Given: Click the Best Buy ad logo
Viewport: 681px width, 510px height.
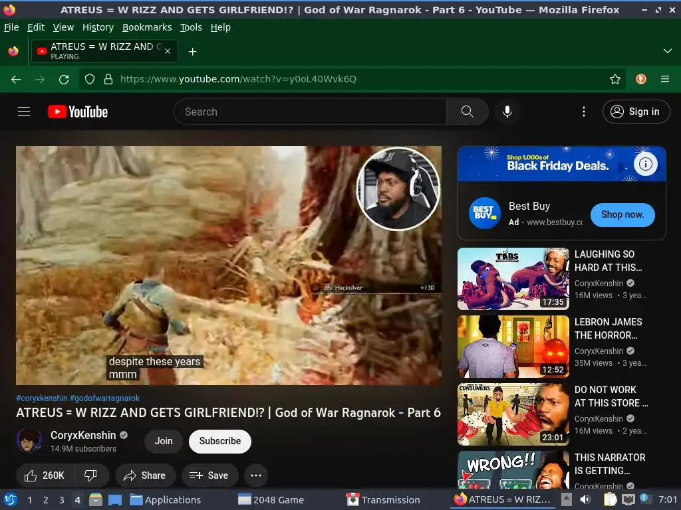Looking at the screenshot, I should 485,213.
